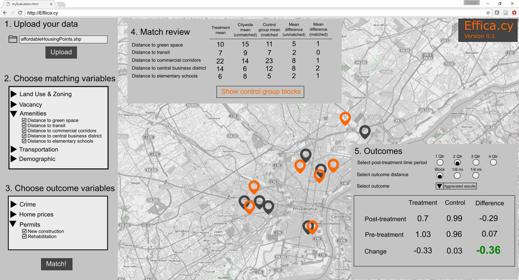Click the Upload button
Viewport: 519px width, 280px height.
point(61,52)
